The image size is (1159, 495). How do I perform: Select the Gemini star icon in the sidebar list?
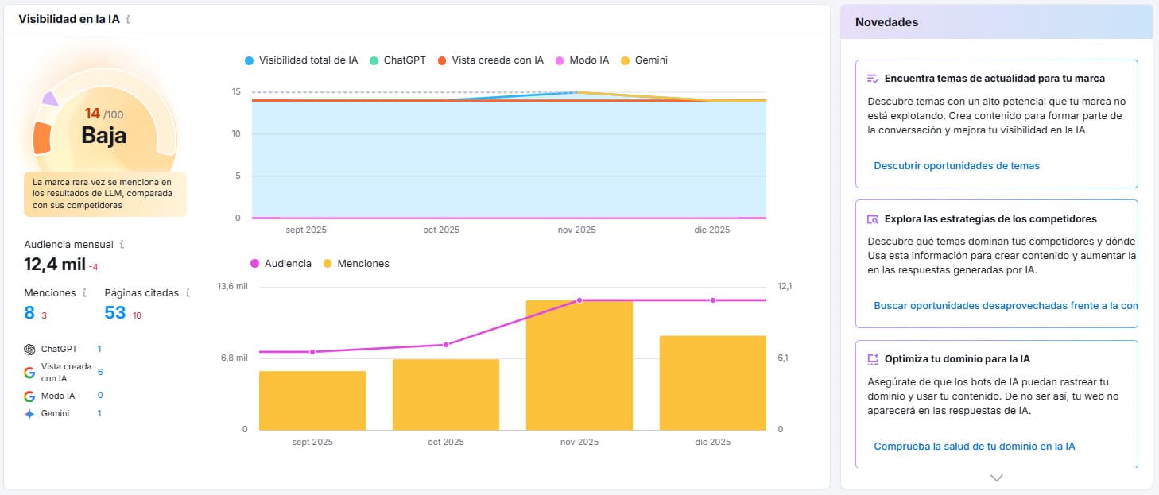[x=29, y=412]
